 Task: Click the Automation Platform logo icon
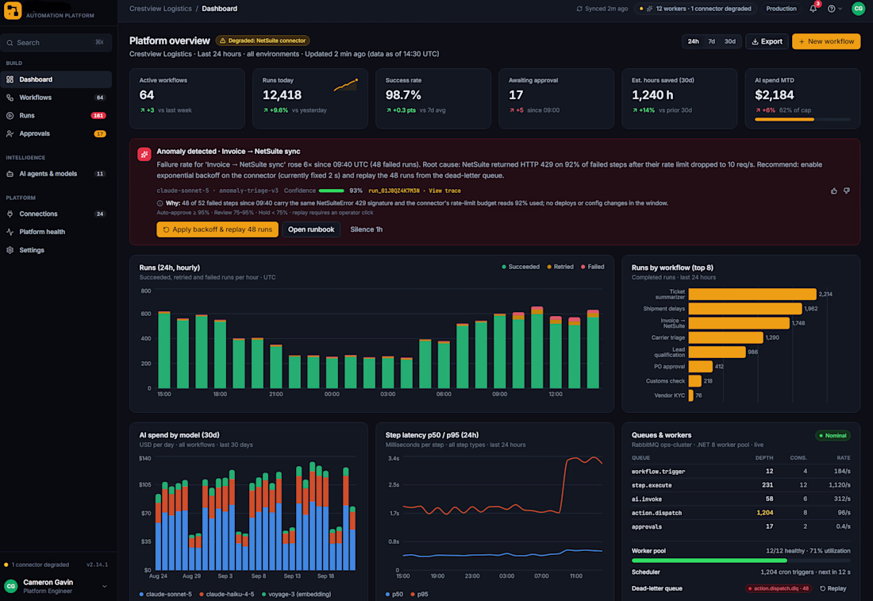(x=12, y=10)
